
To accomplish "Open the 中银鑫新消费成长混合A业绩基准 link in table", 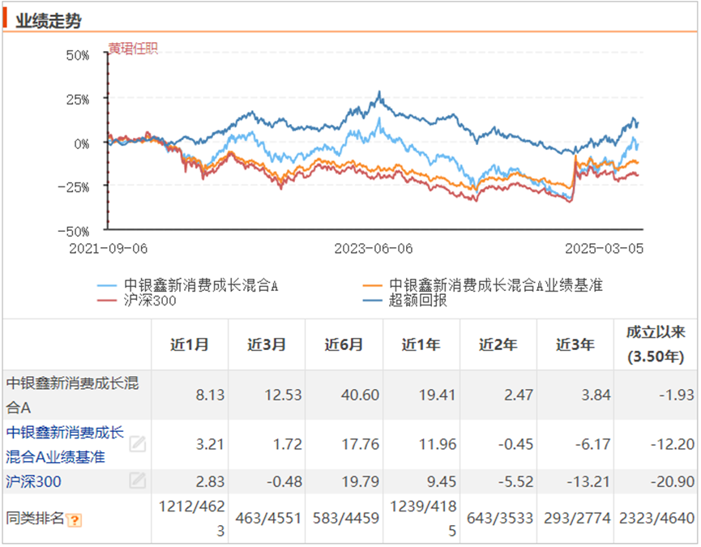I will pos(65,445).
